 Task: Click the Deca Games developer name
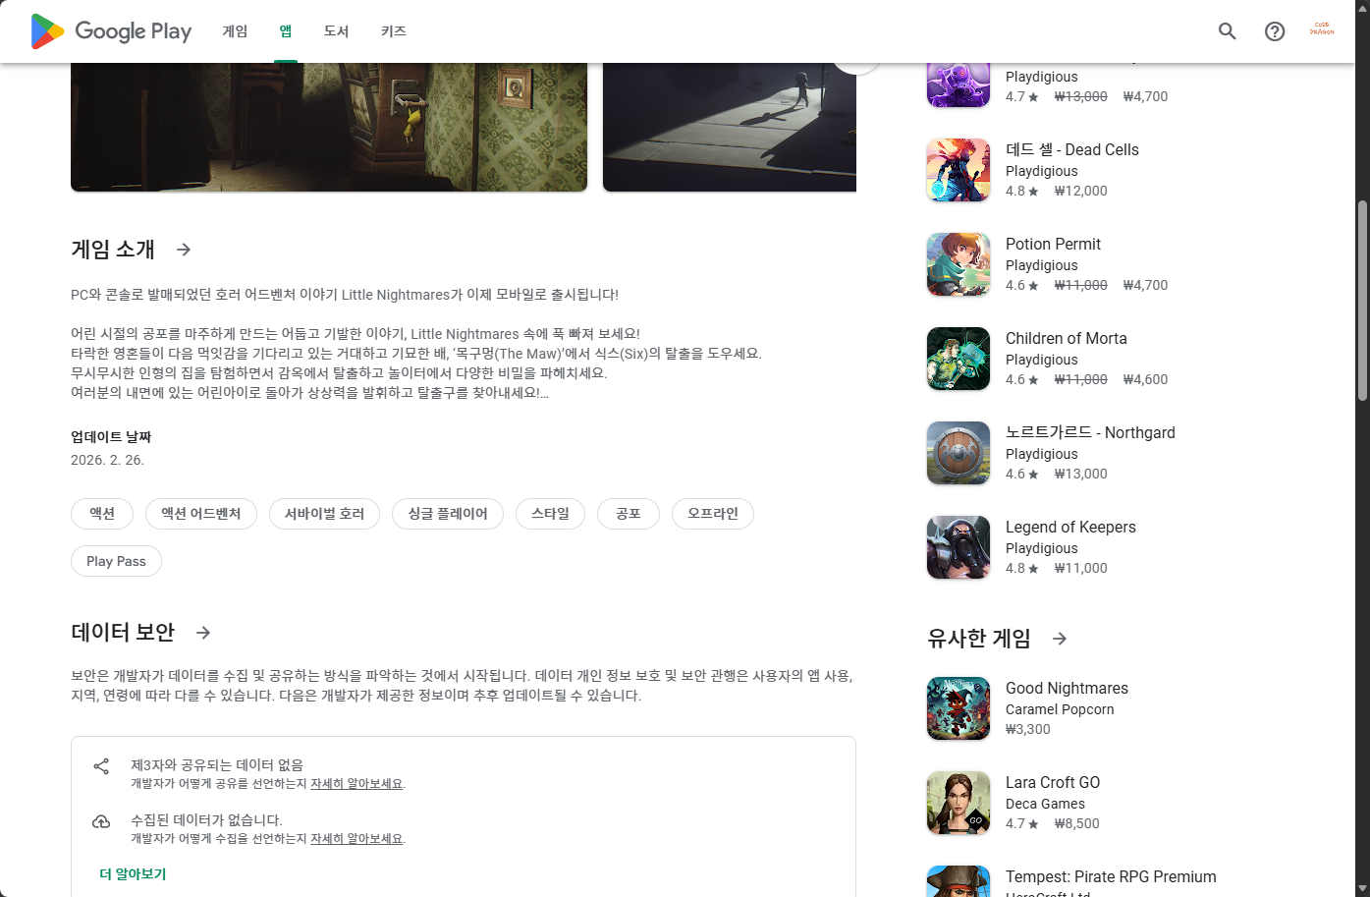(x=1045, y=804)
